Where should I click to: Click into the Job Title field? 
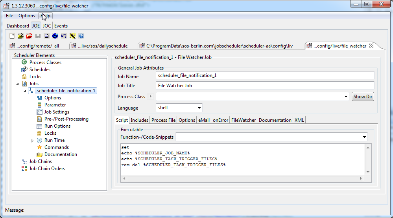tap(265, 86)
